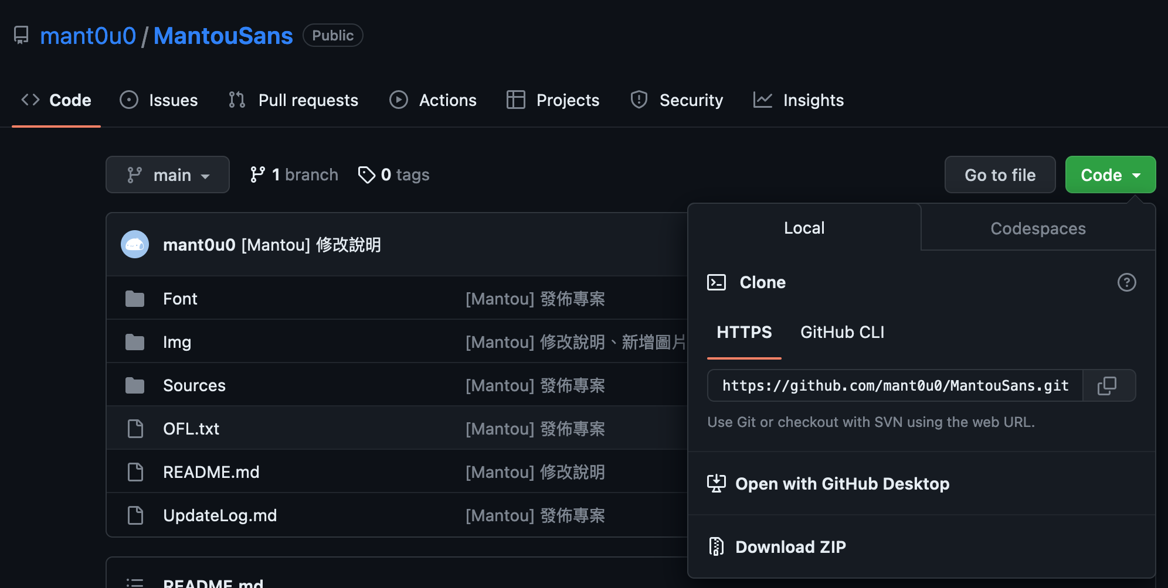Click the UpdateLog.md file icon
Image resolution: width=1168 pixels, height=588 pixels.
tap(135, 515)
